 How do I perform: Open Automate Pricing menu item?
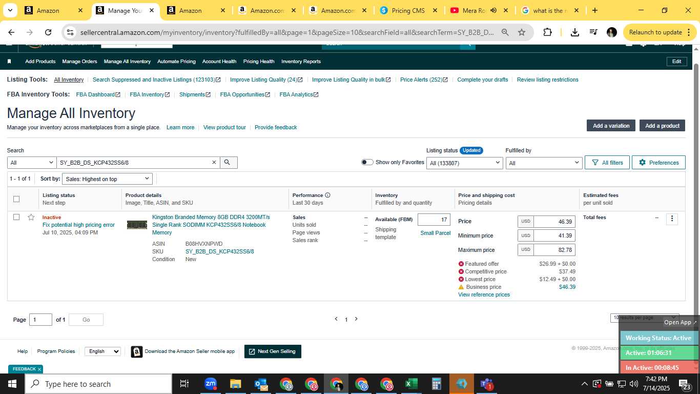pos(176,62)
